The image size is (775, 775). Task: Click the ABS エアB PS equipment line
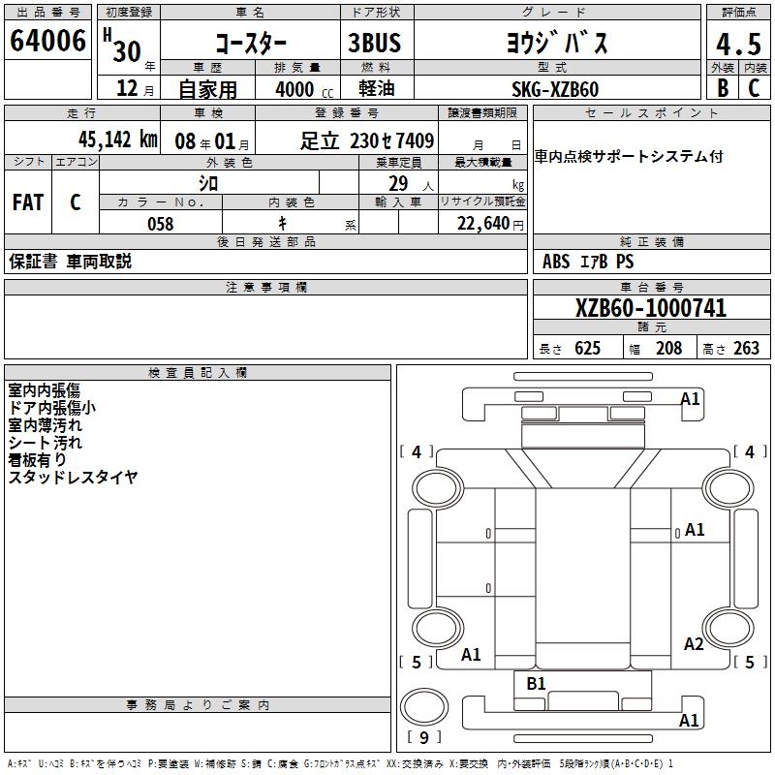(x=588, y=262)
